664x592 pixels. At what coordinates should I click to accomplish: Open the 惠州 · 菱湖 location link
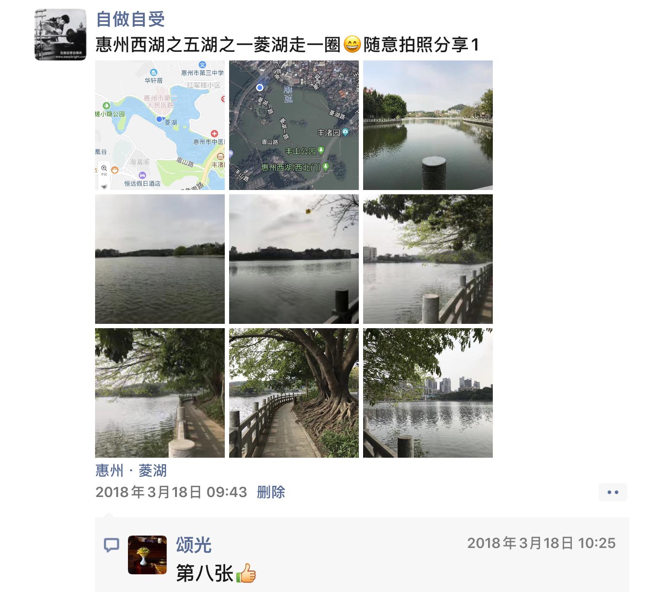coord(131,470)
